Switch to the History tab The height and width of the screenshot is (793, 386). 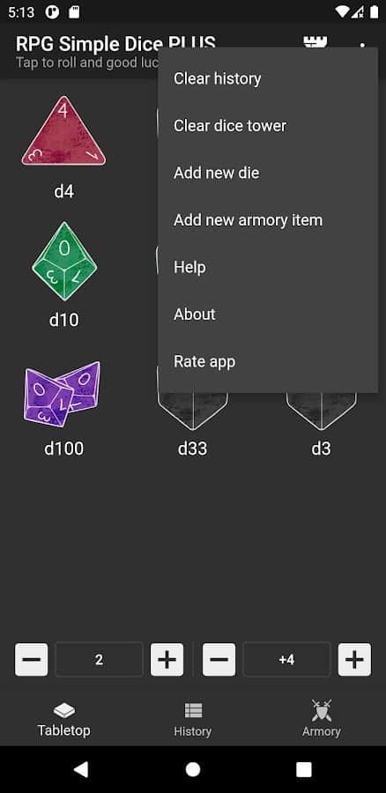[x=193, y=718]
